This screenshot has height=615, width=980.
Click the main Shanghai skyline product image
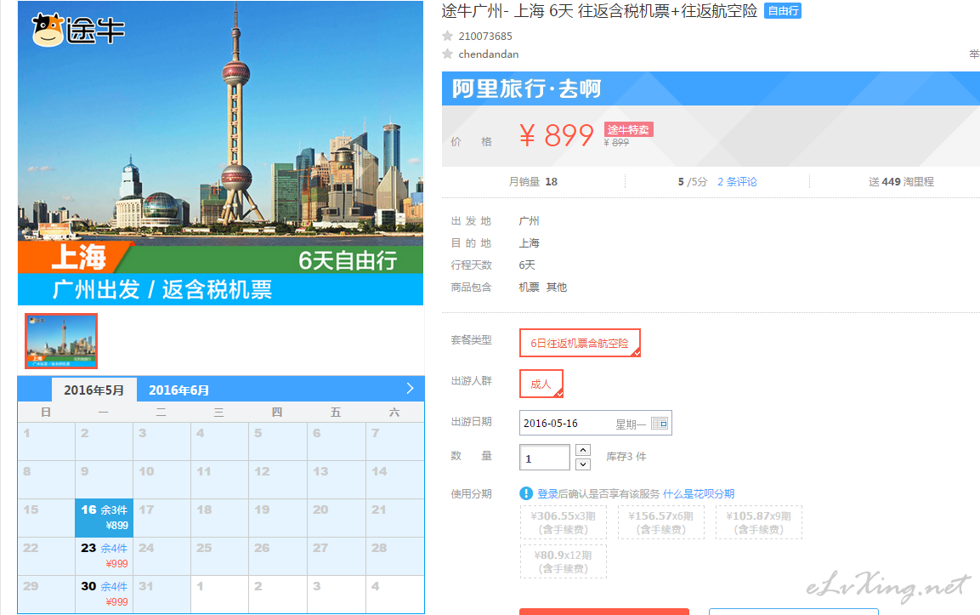pos(221,153)
